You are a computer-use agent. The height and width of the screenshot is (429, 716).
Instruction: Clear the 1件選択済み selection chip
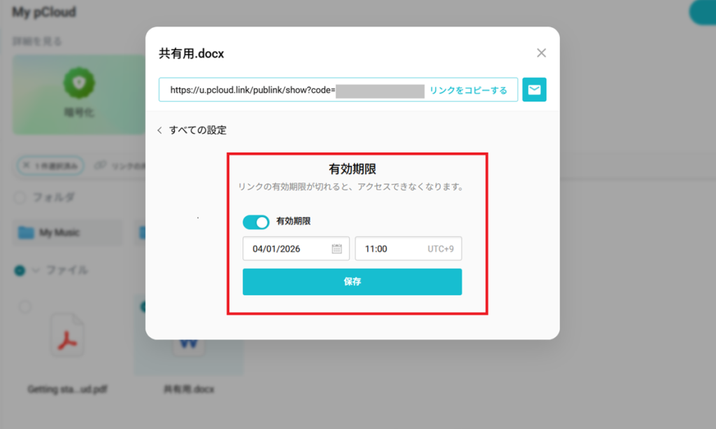(x=27, y=165)
